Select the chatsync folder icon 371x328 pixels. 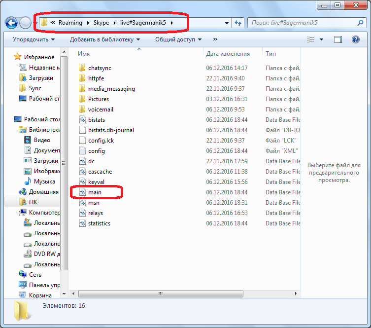[82, 68]
